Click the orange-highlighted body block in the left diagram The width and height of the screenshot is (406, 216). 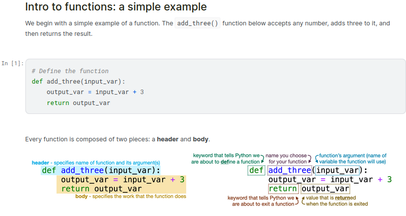(121, 184)
